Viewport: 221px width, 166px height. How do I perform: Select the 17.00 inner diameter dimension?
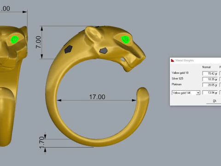[97, 97]
